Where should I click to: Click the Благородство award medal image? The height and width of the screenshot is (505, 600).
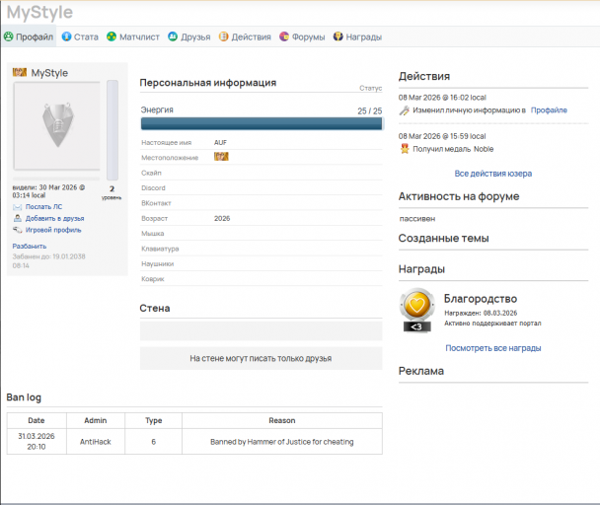pyautogui.click(x=417, y=310)
